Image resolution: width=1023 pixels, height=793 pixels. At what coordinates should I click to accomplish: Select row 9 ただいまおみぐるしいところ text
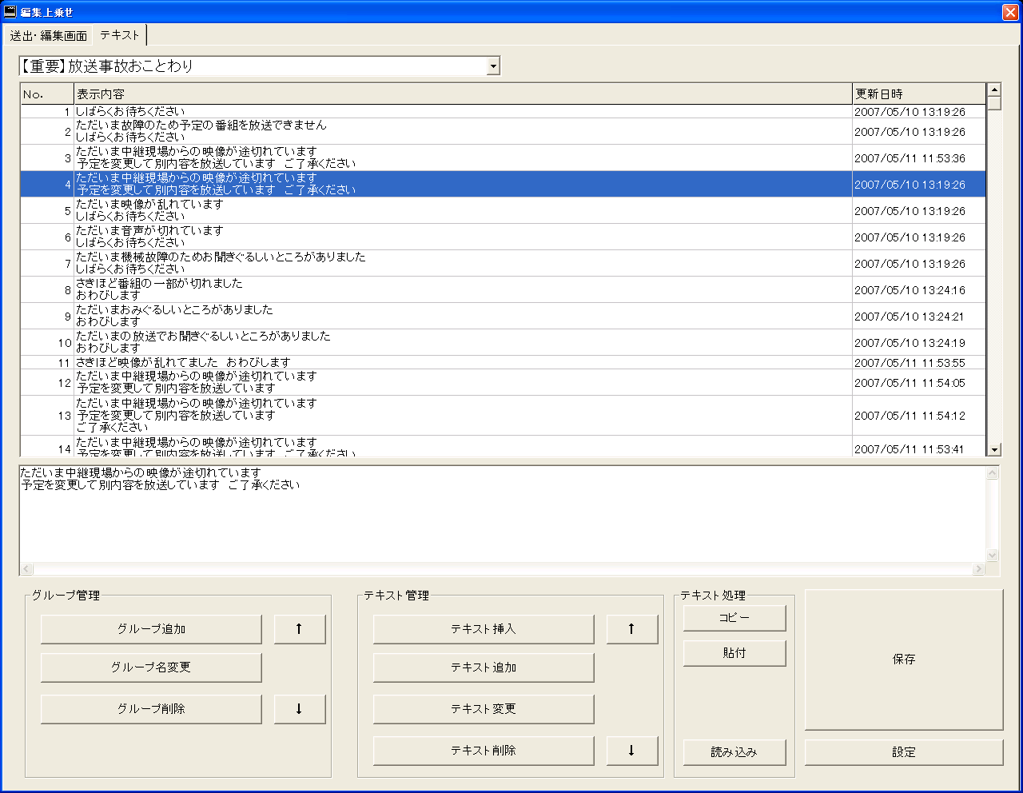[503, 316]
